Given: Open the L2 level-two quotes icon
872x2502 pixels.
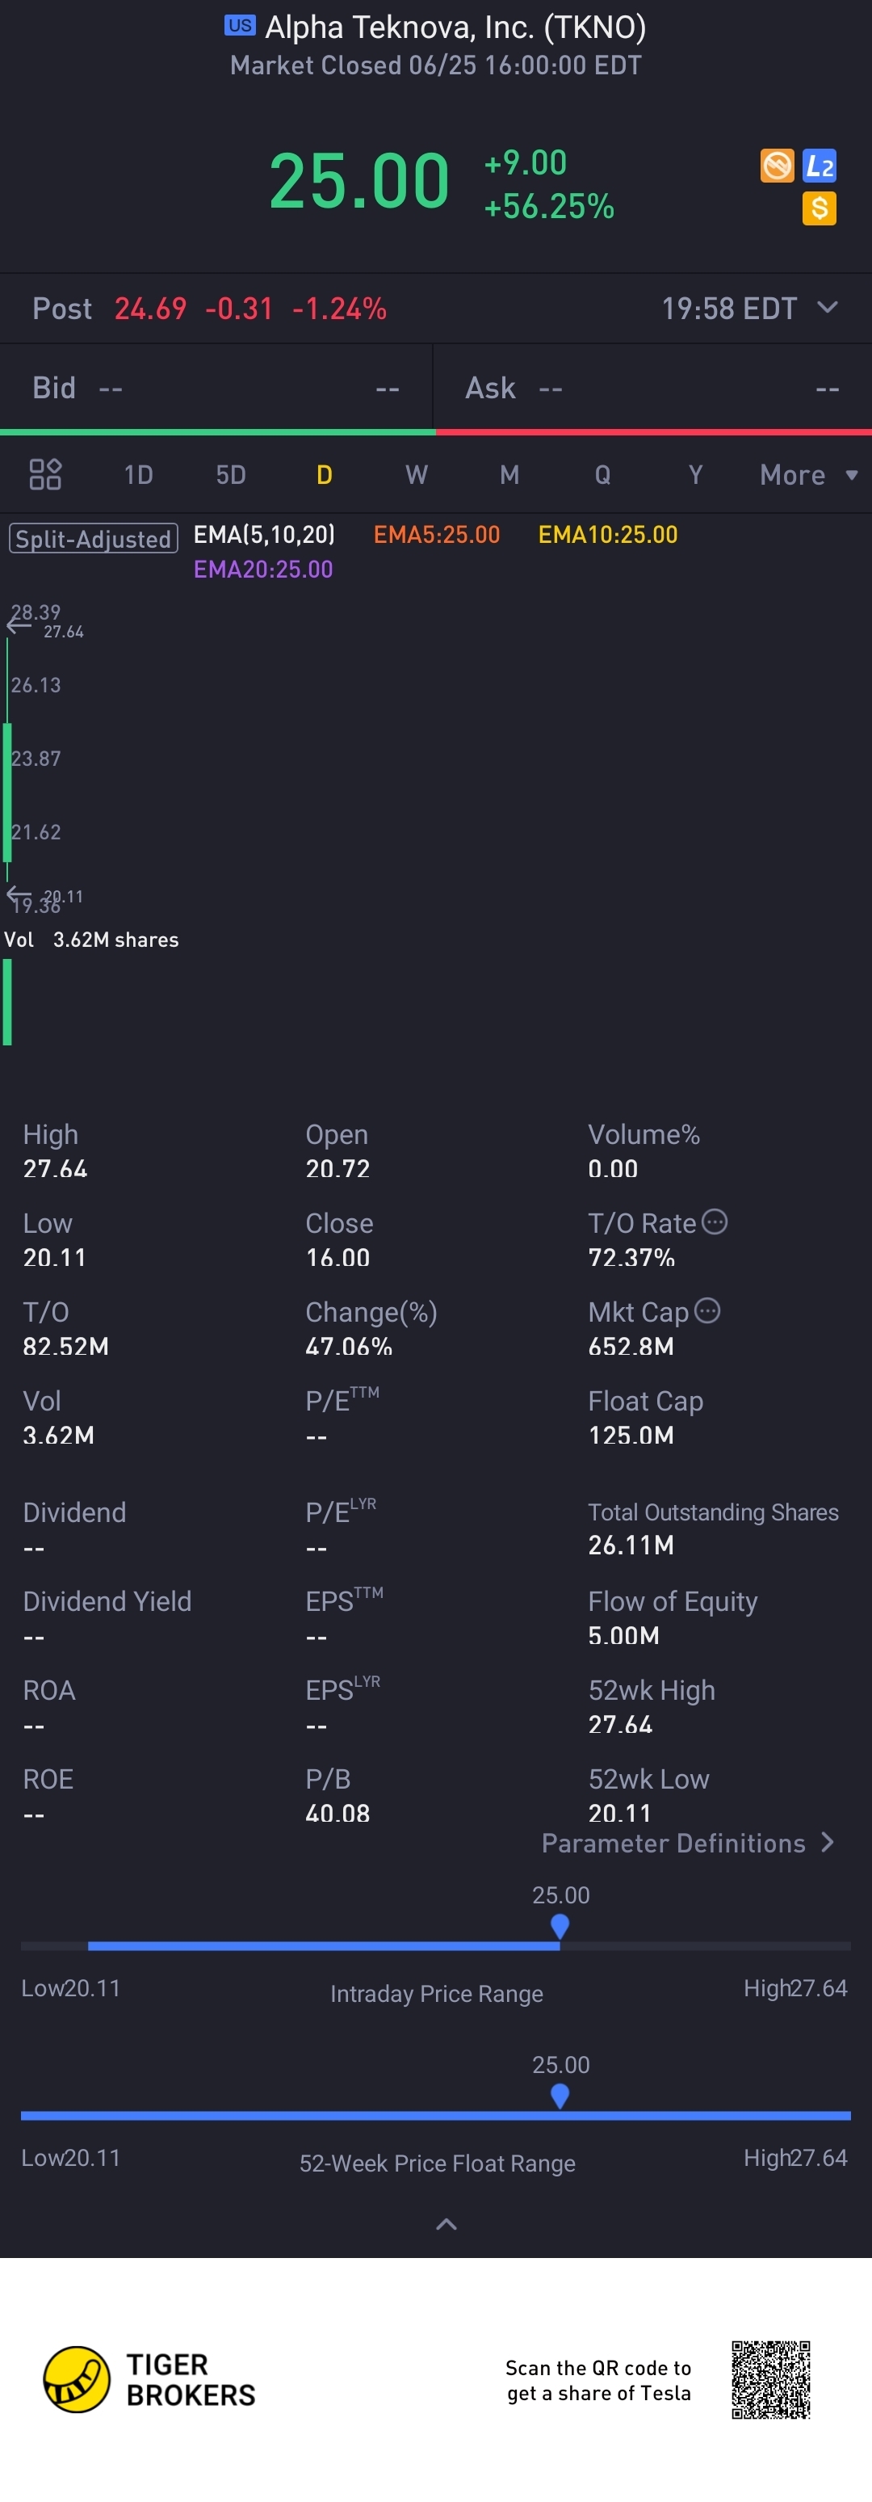Looking at the screenshot, I should (x=820, y=166).
